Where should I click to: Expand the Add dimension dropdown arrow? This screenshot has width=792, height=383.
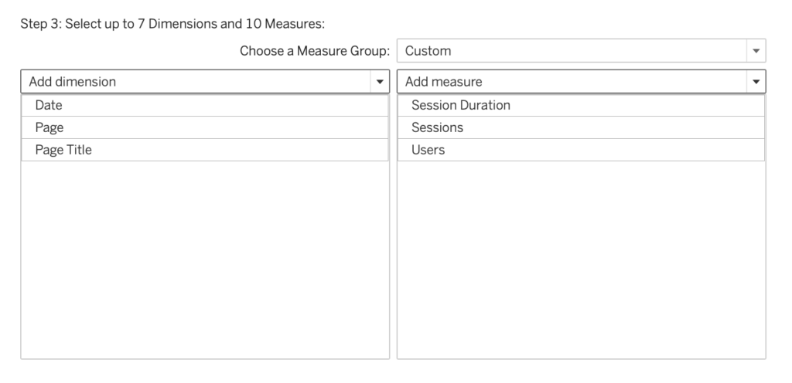(379, 81)
